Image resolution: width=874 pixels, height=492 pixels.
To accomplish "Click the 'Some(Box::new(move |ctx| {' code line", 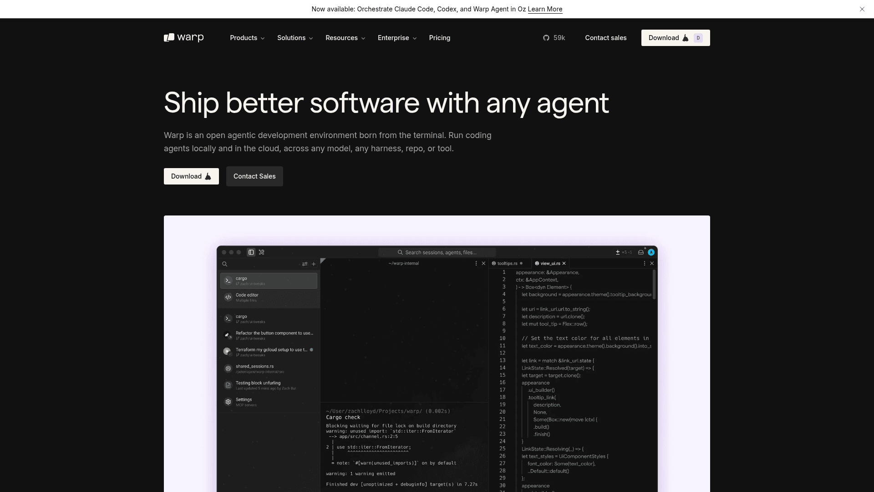I will tap(565, 420).
